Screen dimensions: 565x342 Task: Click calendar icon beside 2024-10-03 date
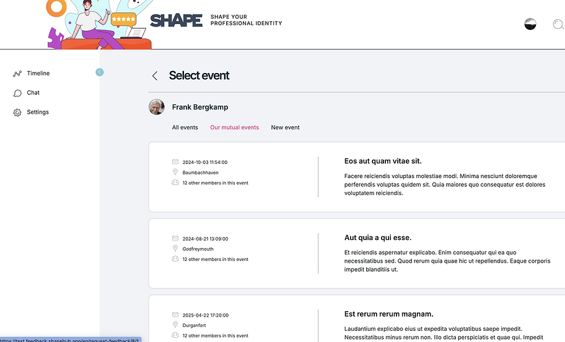click(x=175, y=162)
